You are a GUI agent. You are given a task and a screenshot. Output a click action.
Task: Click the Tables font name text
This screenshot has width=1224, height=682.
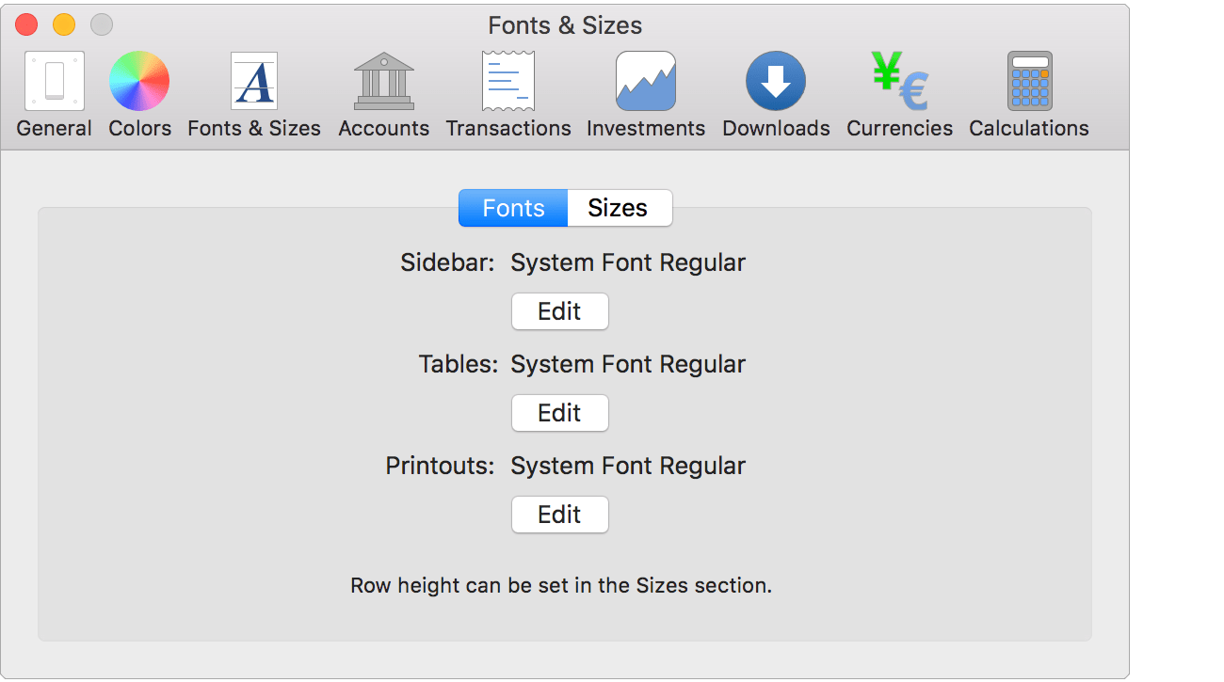(627, 364)
